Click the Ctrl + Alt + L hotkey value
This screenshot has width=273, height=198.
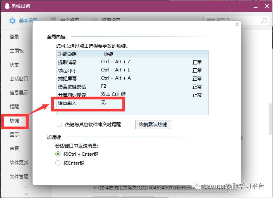(x=115, y=70)
